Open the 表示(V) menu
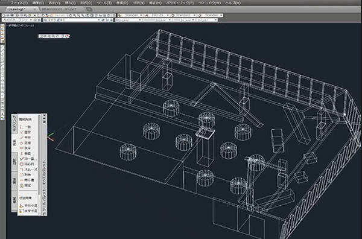 (54, 3)
